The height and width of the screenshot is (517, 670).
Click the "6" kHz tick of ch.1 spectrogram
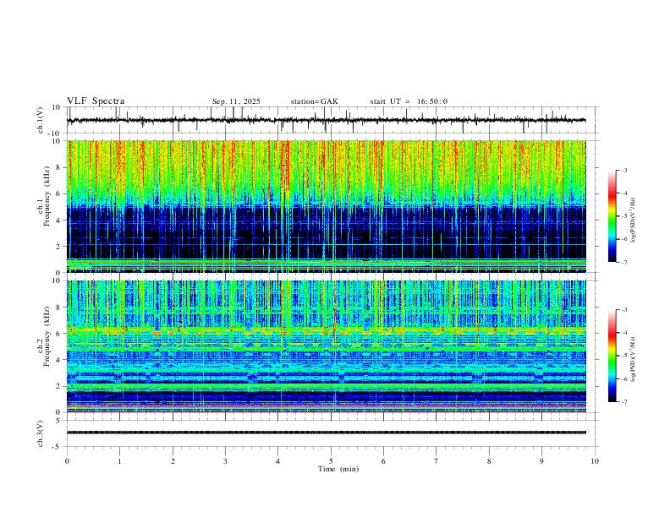[x=59, y=194]
